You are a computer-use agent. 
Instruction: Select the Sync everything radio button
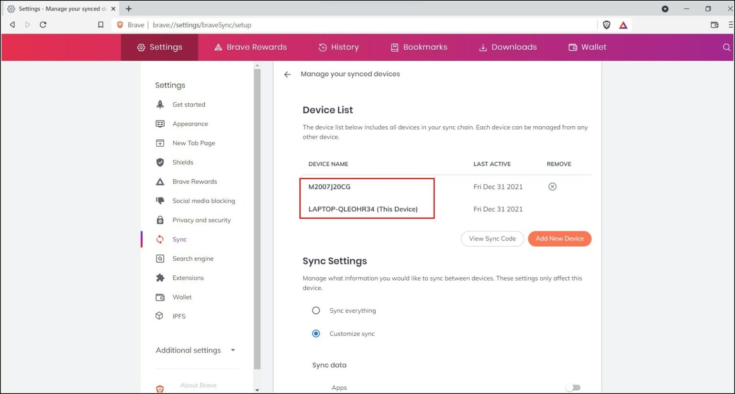[316, 310]
